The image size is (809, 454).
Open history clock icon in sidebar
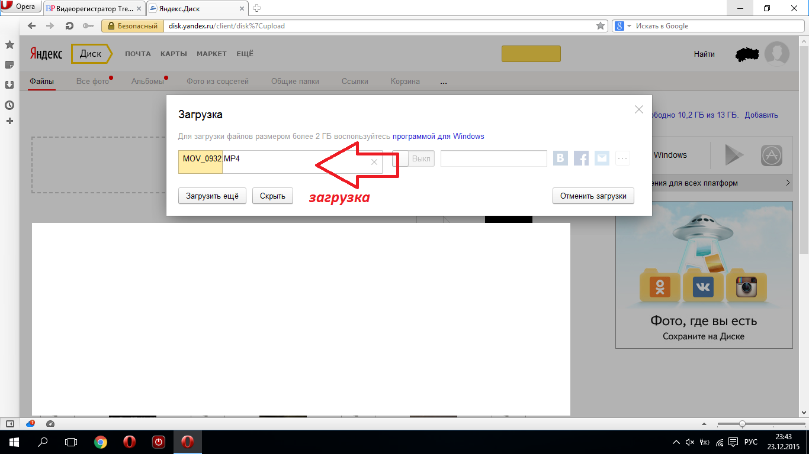9,105
